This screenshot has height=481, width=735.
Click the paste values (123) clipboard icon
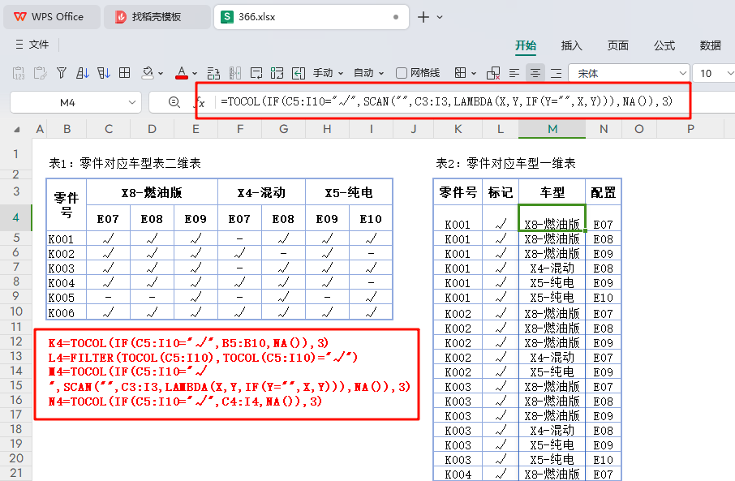click(x=19, y=73)
